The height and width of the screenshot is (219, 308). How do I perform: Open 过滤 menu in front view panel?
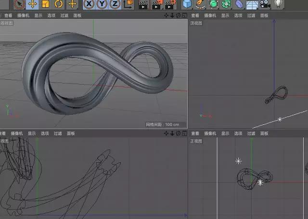pyautogui.click(x=251, y=134)
